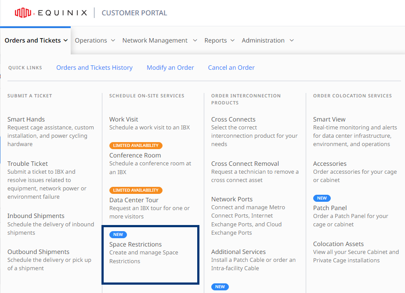This screenshot has height=293, width=405.
Task: Choose Cross Connect Removal
Action: [245, 164]
